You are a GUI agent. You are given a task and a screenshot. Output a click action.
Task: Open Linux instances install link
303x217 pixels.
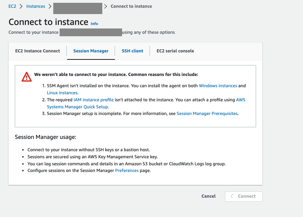(62, 93)
